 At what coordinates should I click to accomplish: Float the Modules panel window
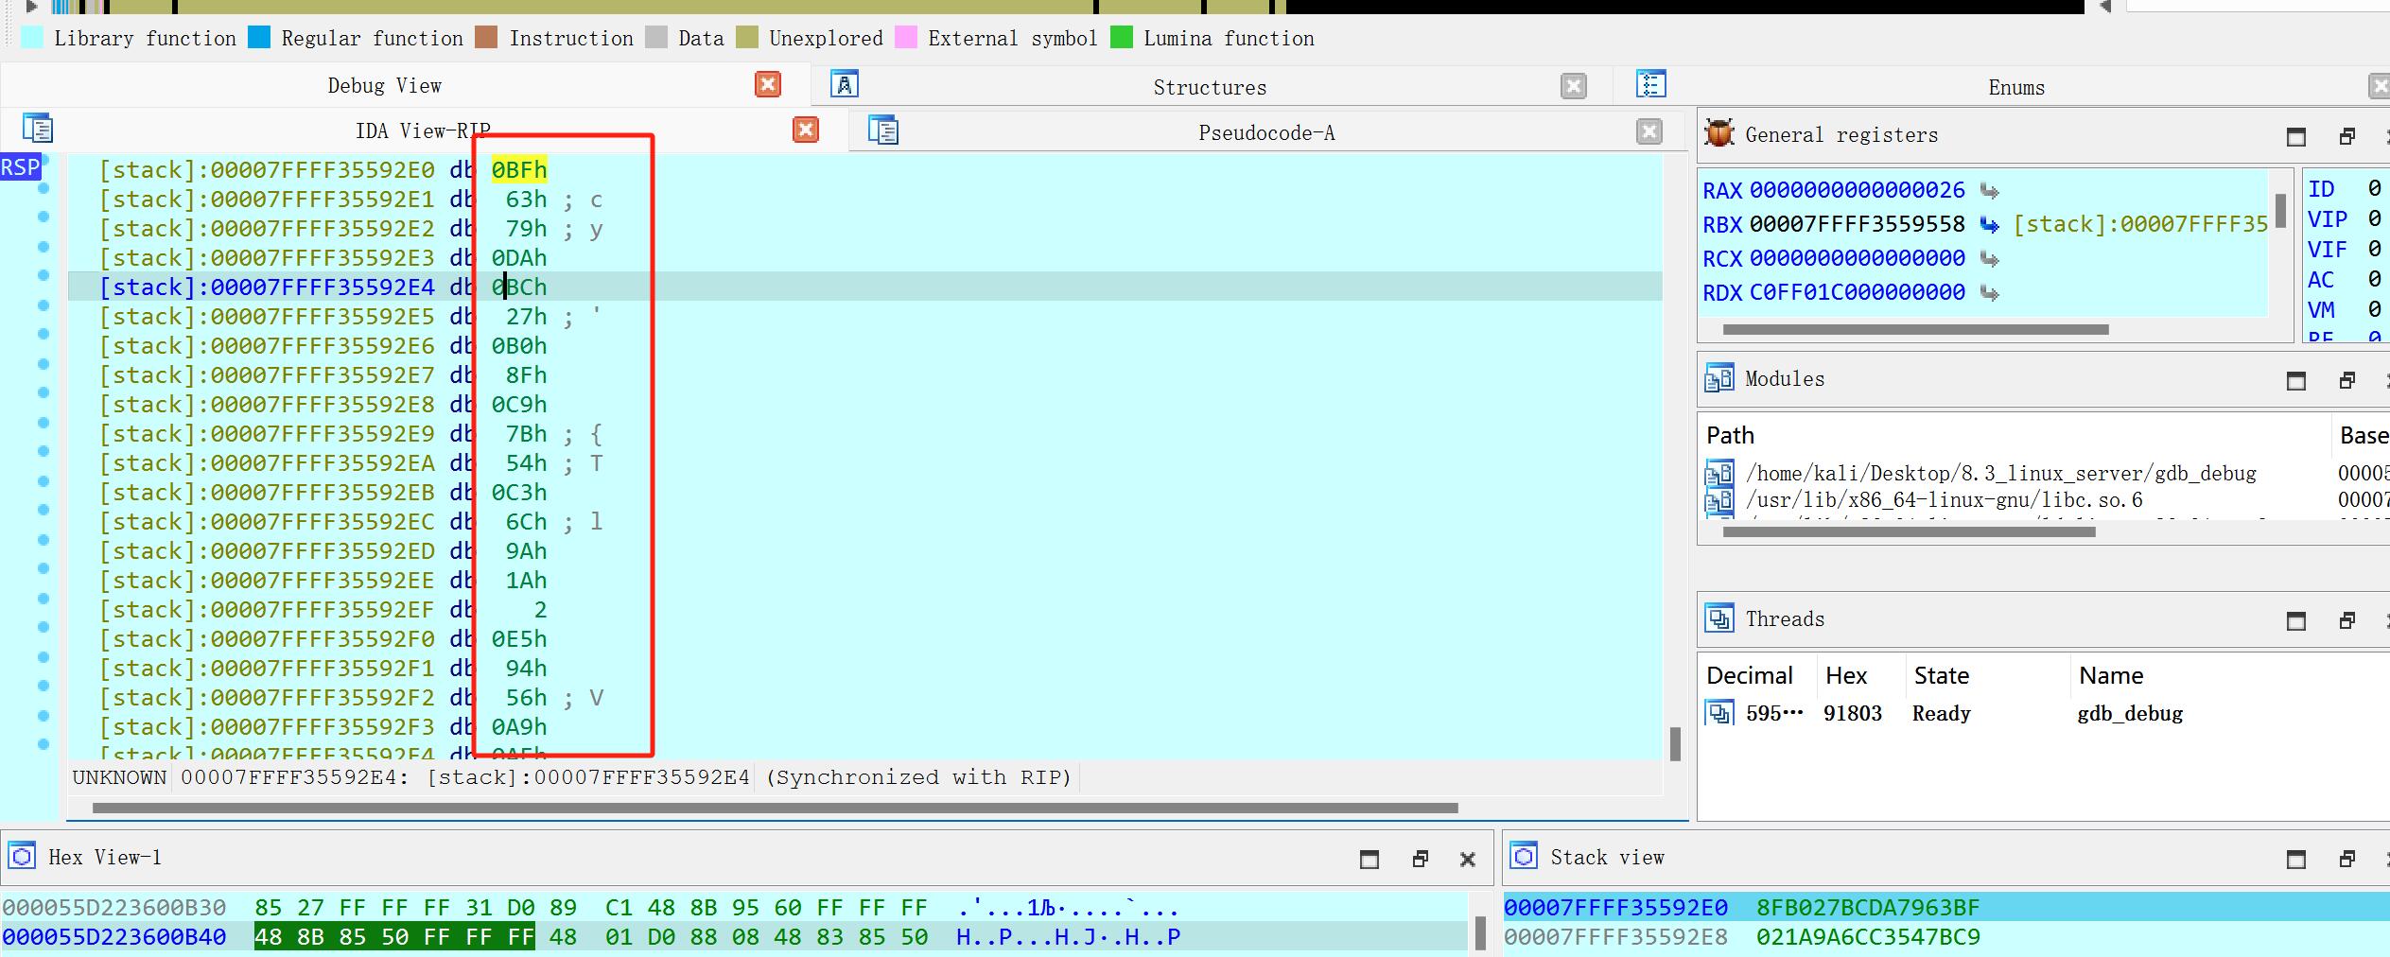(x=2347, y=380)
